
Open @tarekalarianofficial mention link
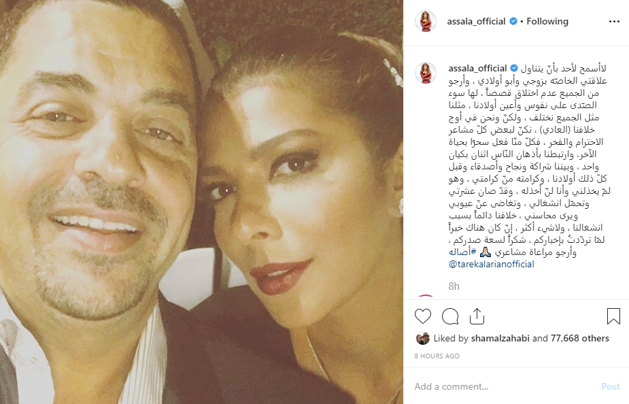[492, 264]
